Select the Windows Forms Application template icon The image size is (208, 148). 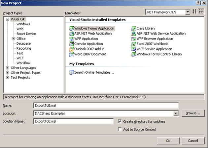point(71,28)
